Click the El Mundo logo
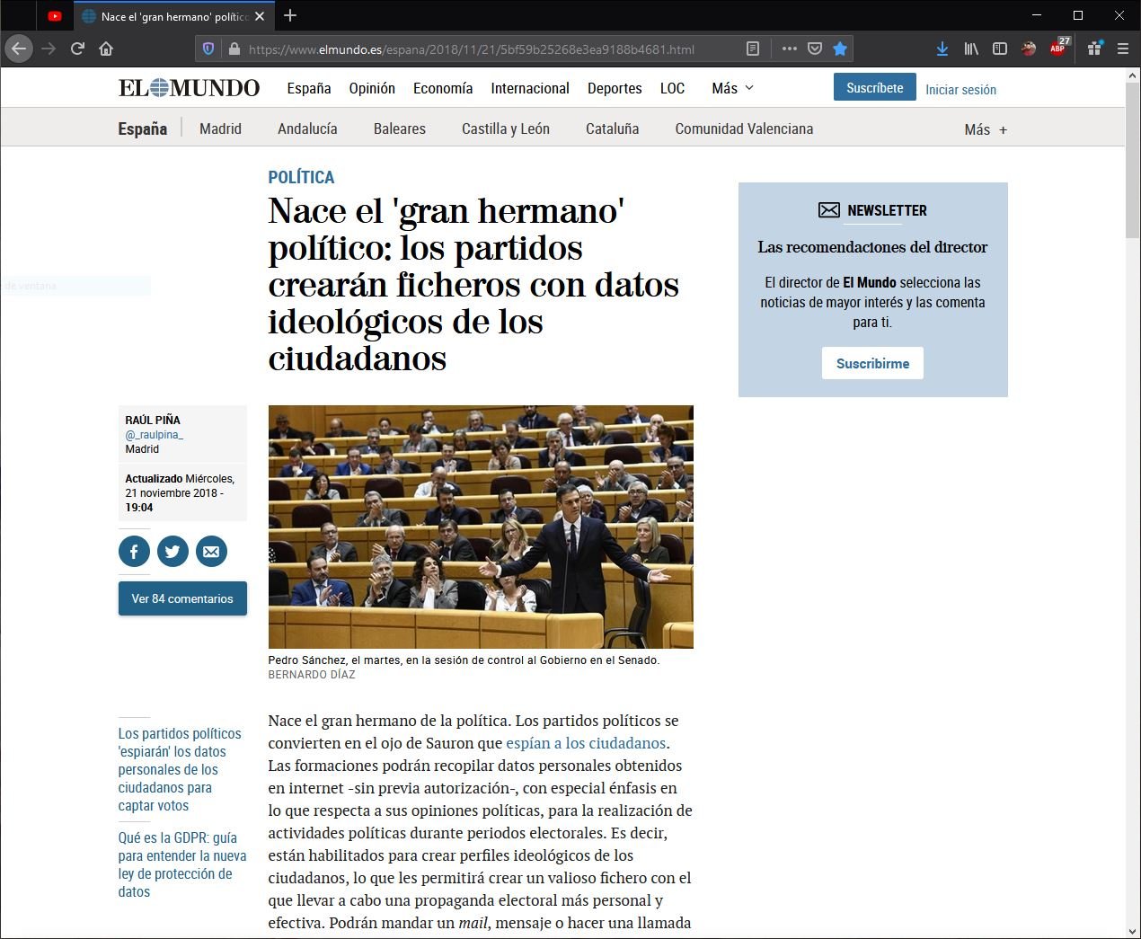 [189, 87]
